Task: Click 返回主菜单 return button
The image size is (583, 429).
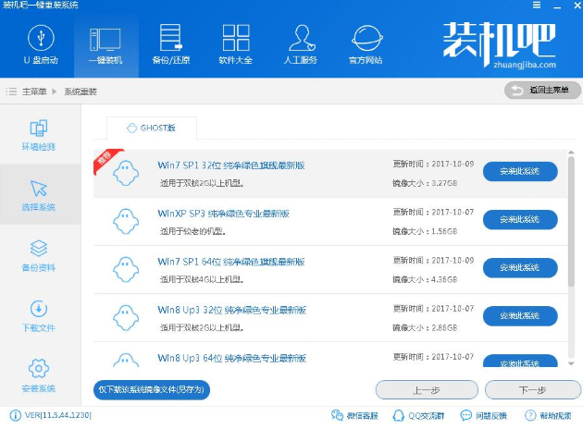Action: tap(542, 91)
